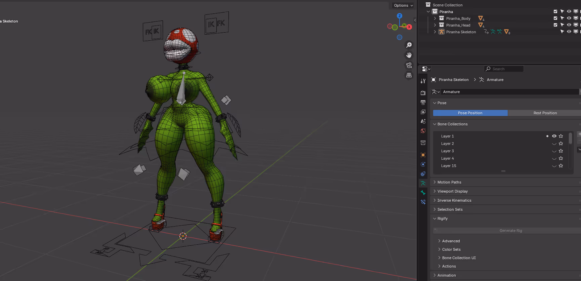581x281 pixels.
Task: Open the Armature data-block browse dropdown
Action: coord(435,92)
